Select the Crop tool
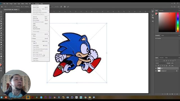 [x=1, y=21]
